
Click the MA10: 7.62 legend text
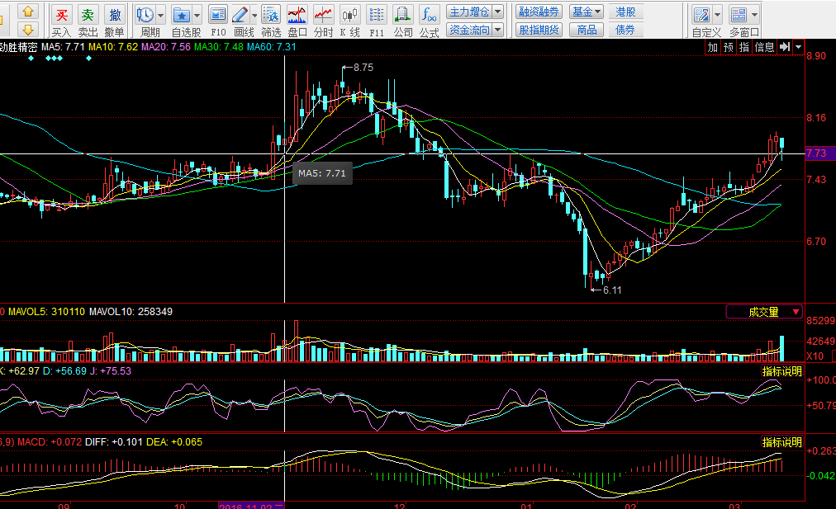click(113, 47)
